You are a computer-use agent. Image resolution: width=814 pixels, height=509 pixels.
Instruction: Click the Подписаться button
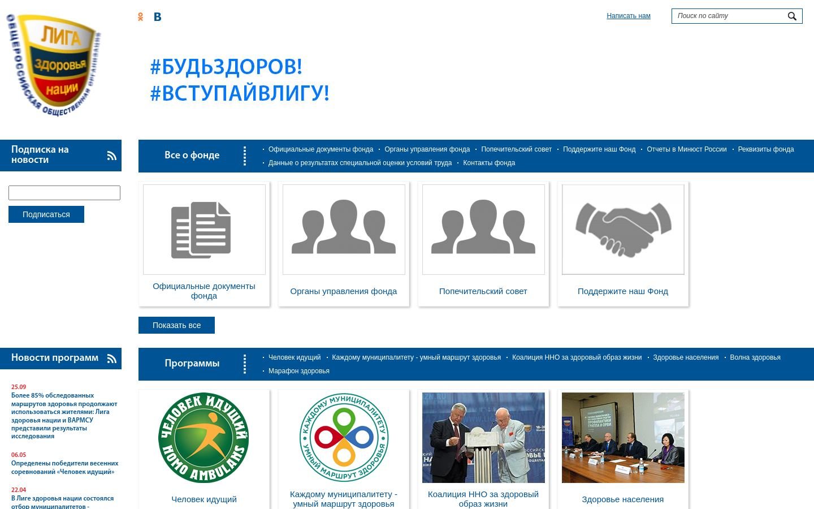[46, 214]
